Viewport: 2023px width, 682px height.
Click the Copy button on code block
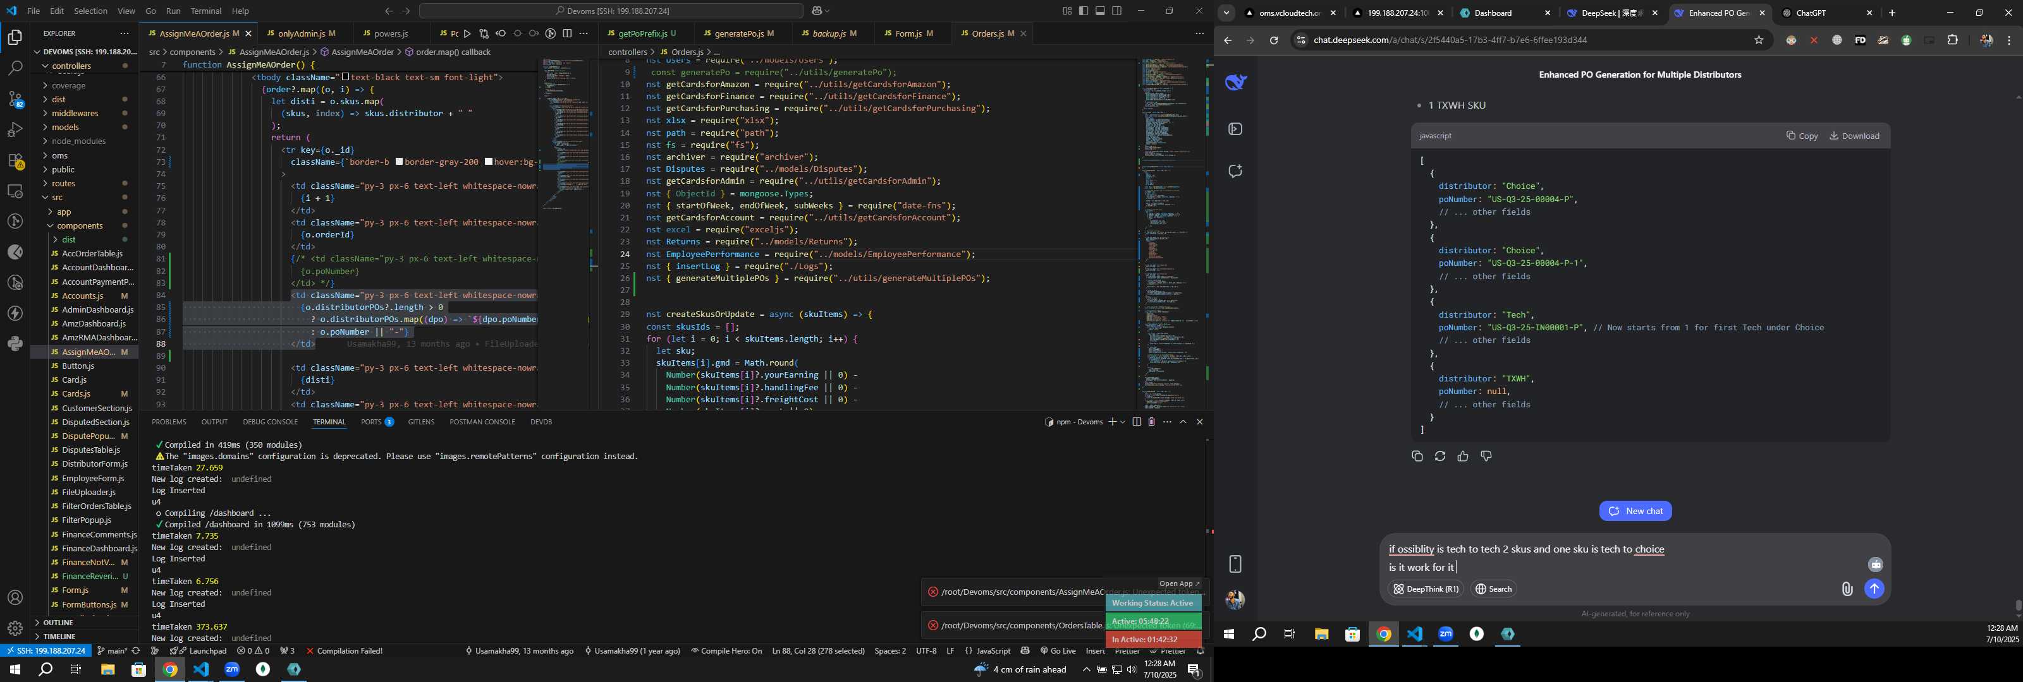(1802, 136)
